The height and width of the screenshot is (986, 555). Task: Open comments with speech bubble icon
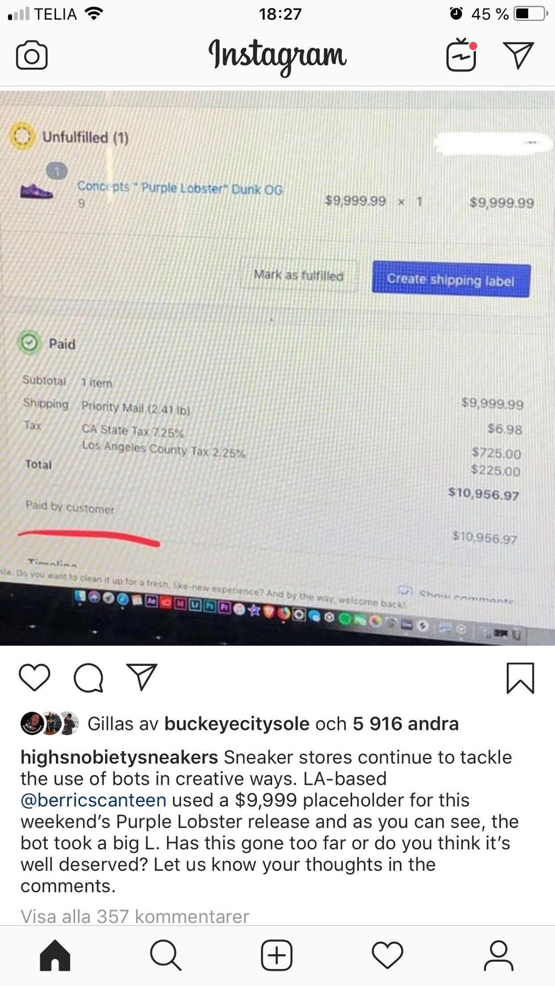click(x=88, y=677)
